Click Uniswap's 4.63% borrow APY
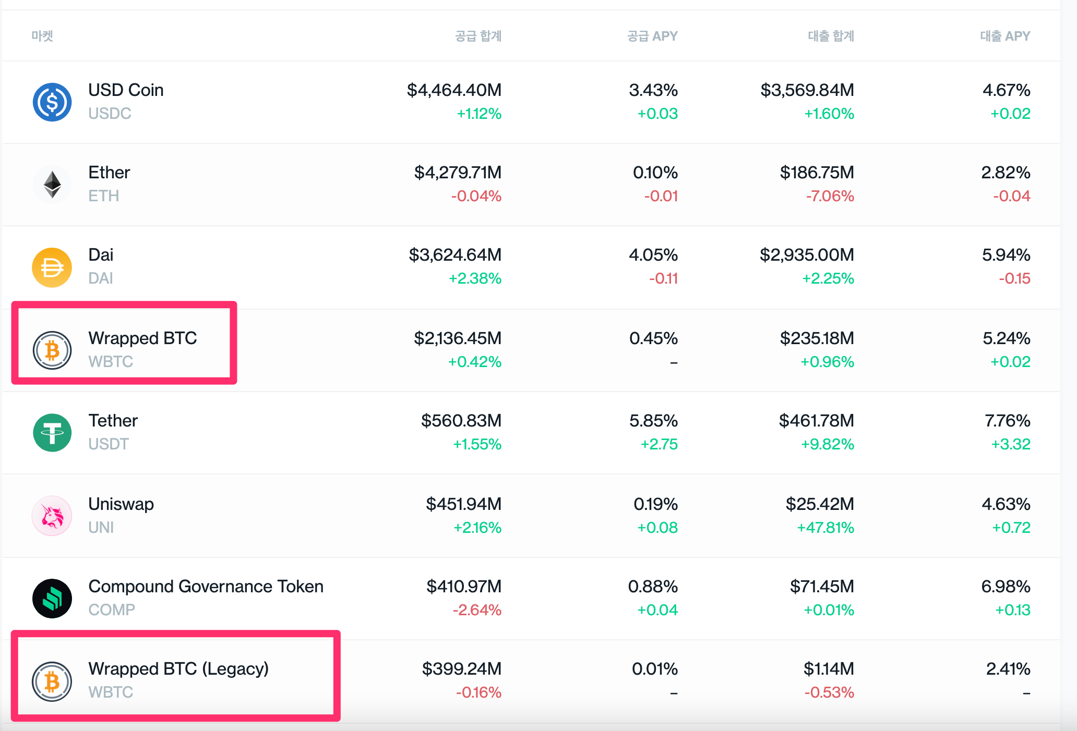The height and width of the screenshot is (731, 1077). [x=1006, y=504]
